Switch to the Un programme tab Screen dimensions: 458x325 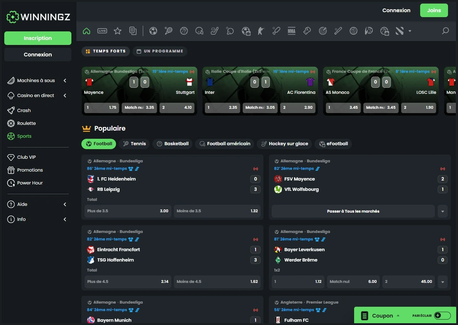pos(160,51)
